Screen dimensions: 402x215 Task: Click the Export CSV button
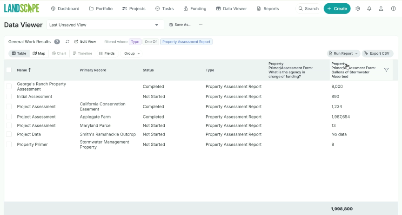click(x=377, y=53)
